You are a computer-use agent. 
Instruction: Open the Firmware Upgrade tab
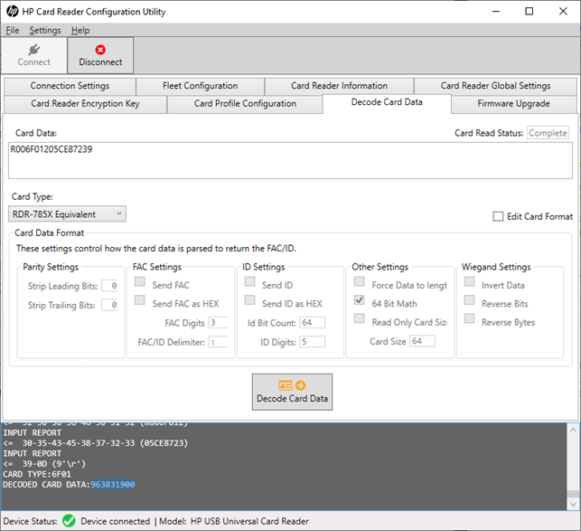513,104
